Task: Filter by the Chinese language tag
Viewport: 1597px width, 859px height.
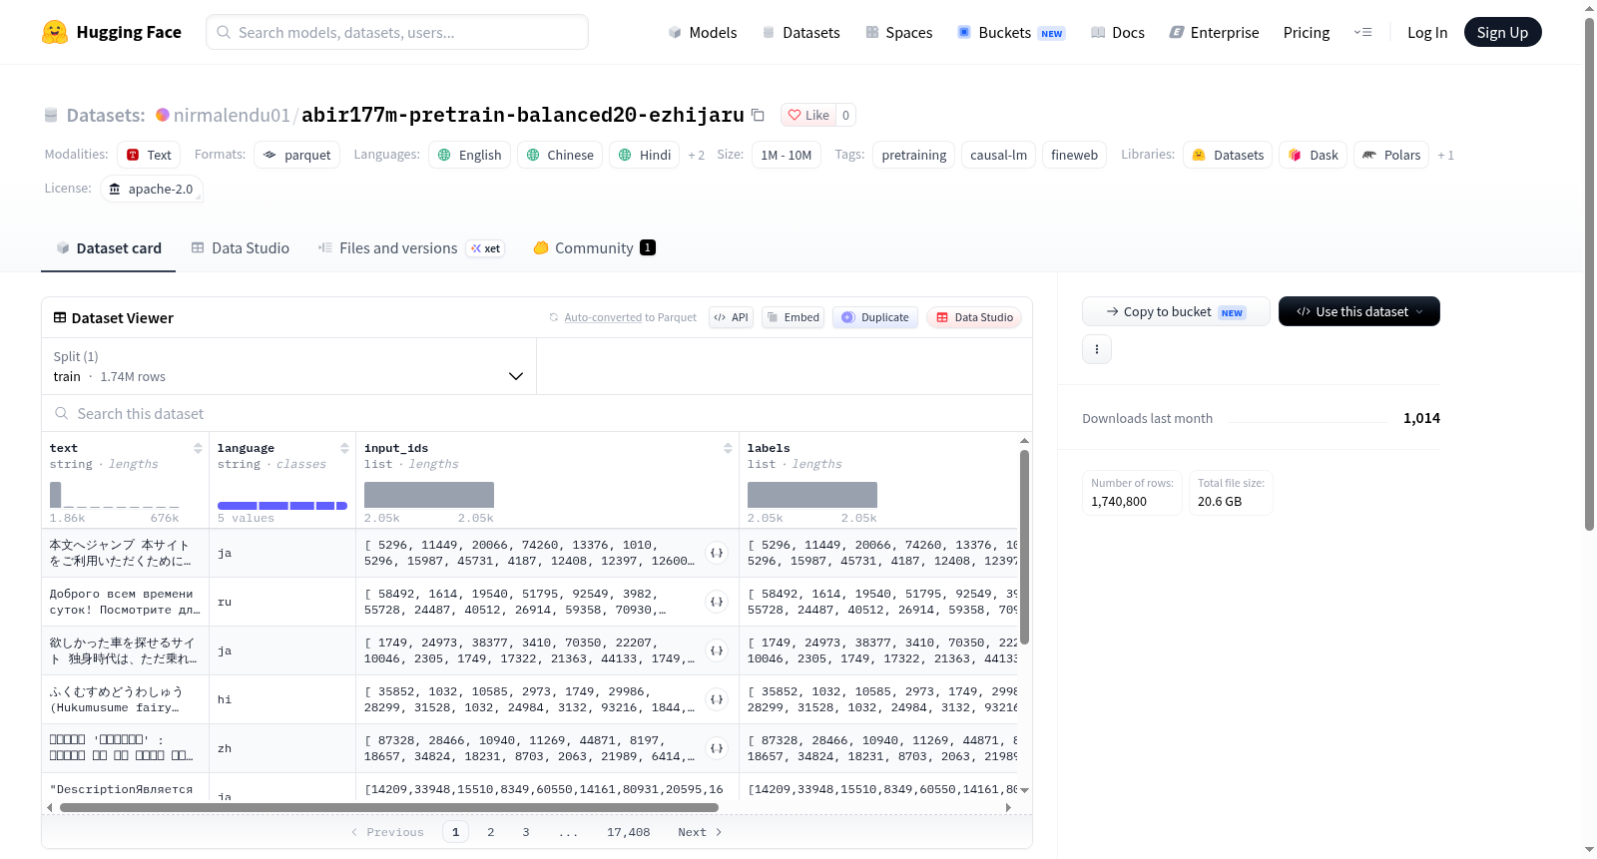Action: coord(560,155)
